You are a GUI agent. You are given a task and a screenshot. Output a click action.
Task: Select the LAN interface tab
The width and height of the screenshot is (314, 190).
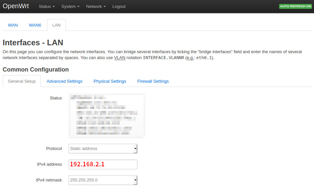tap(57, 25)
